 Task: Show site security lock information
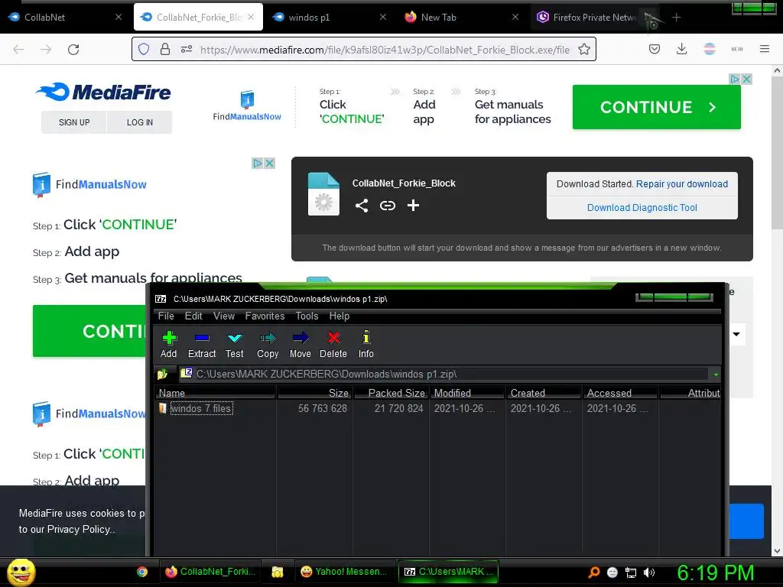[x=165, y=49]
